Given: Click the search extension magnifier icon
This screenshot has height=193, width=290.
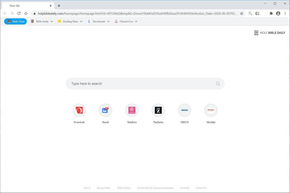Looking at the screenshot, I should (x=250, y=13).
